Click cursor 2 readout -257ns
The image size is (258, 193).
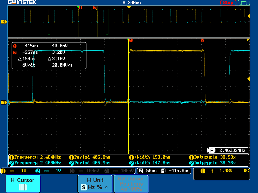pos(30,52)
